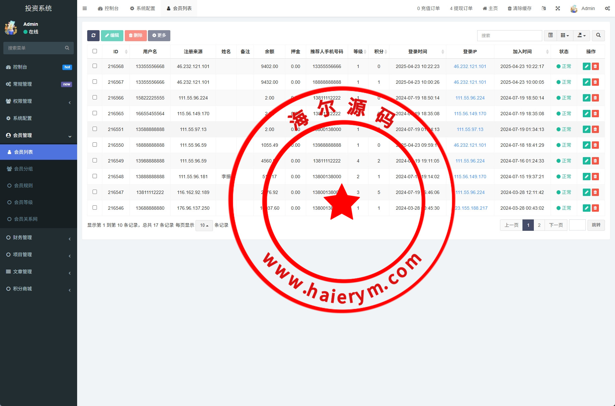Screen dimensions: 615x406
Task: Click the magnifier advanced search icon
Action: click(x=598, y=36)
